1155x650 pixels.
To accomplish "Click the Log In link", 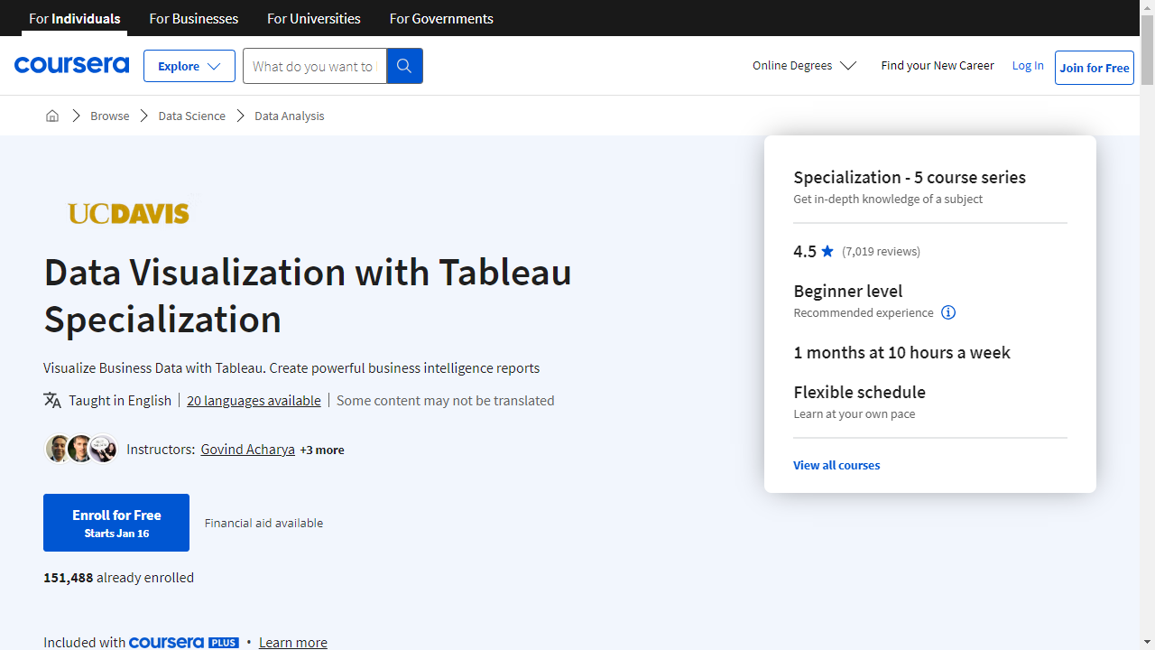I will [x=1028, y=66].
